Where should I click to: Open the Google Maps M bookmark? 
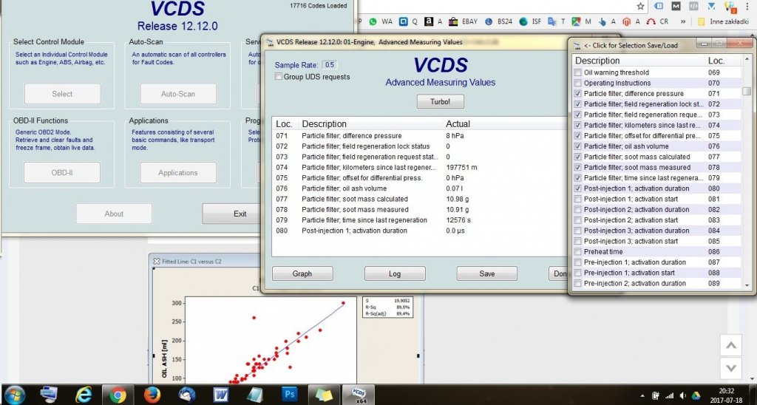click(x=581, y=21)
